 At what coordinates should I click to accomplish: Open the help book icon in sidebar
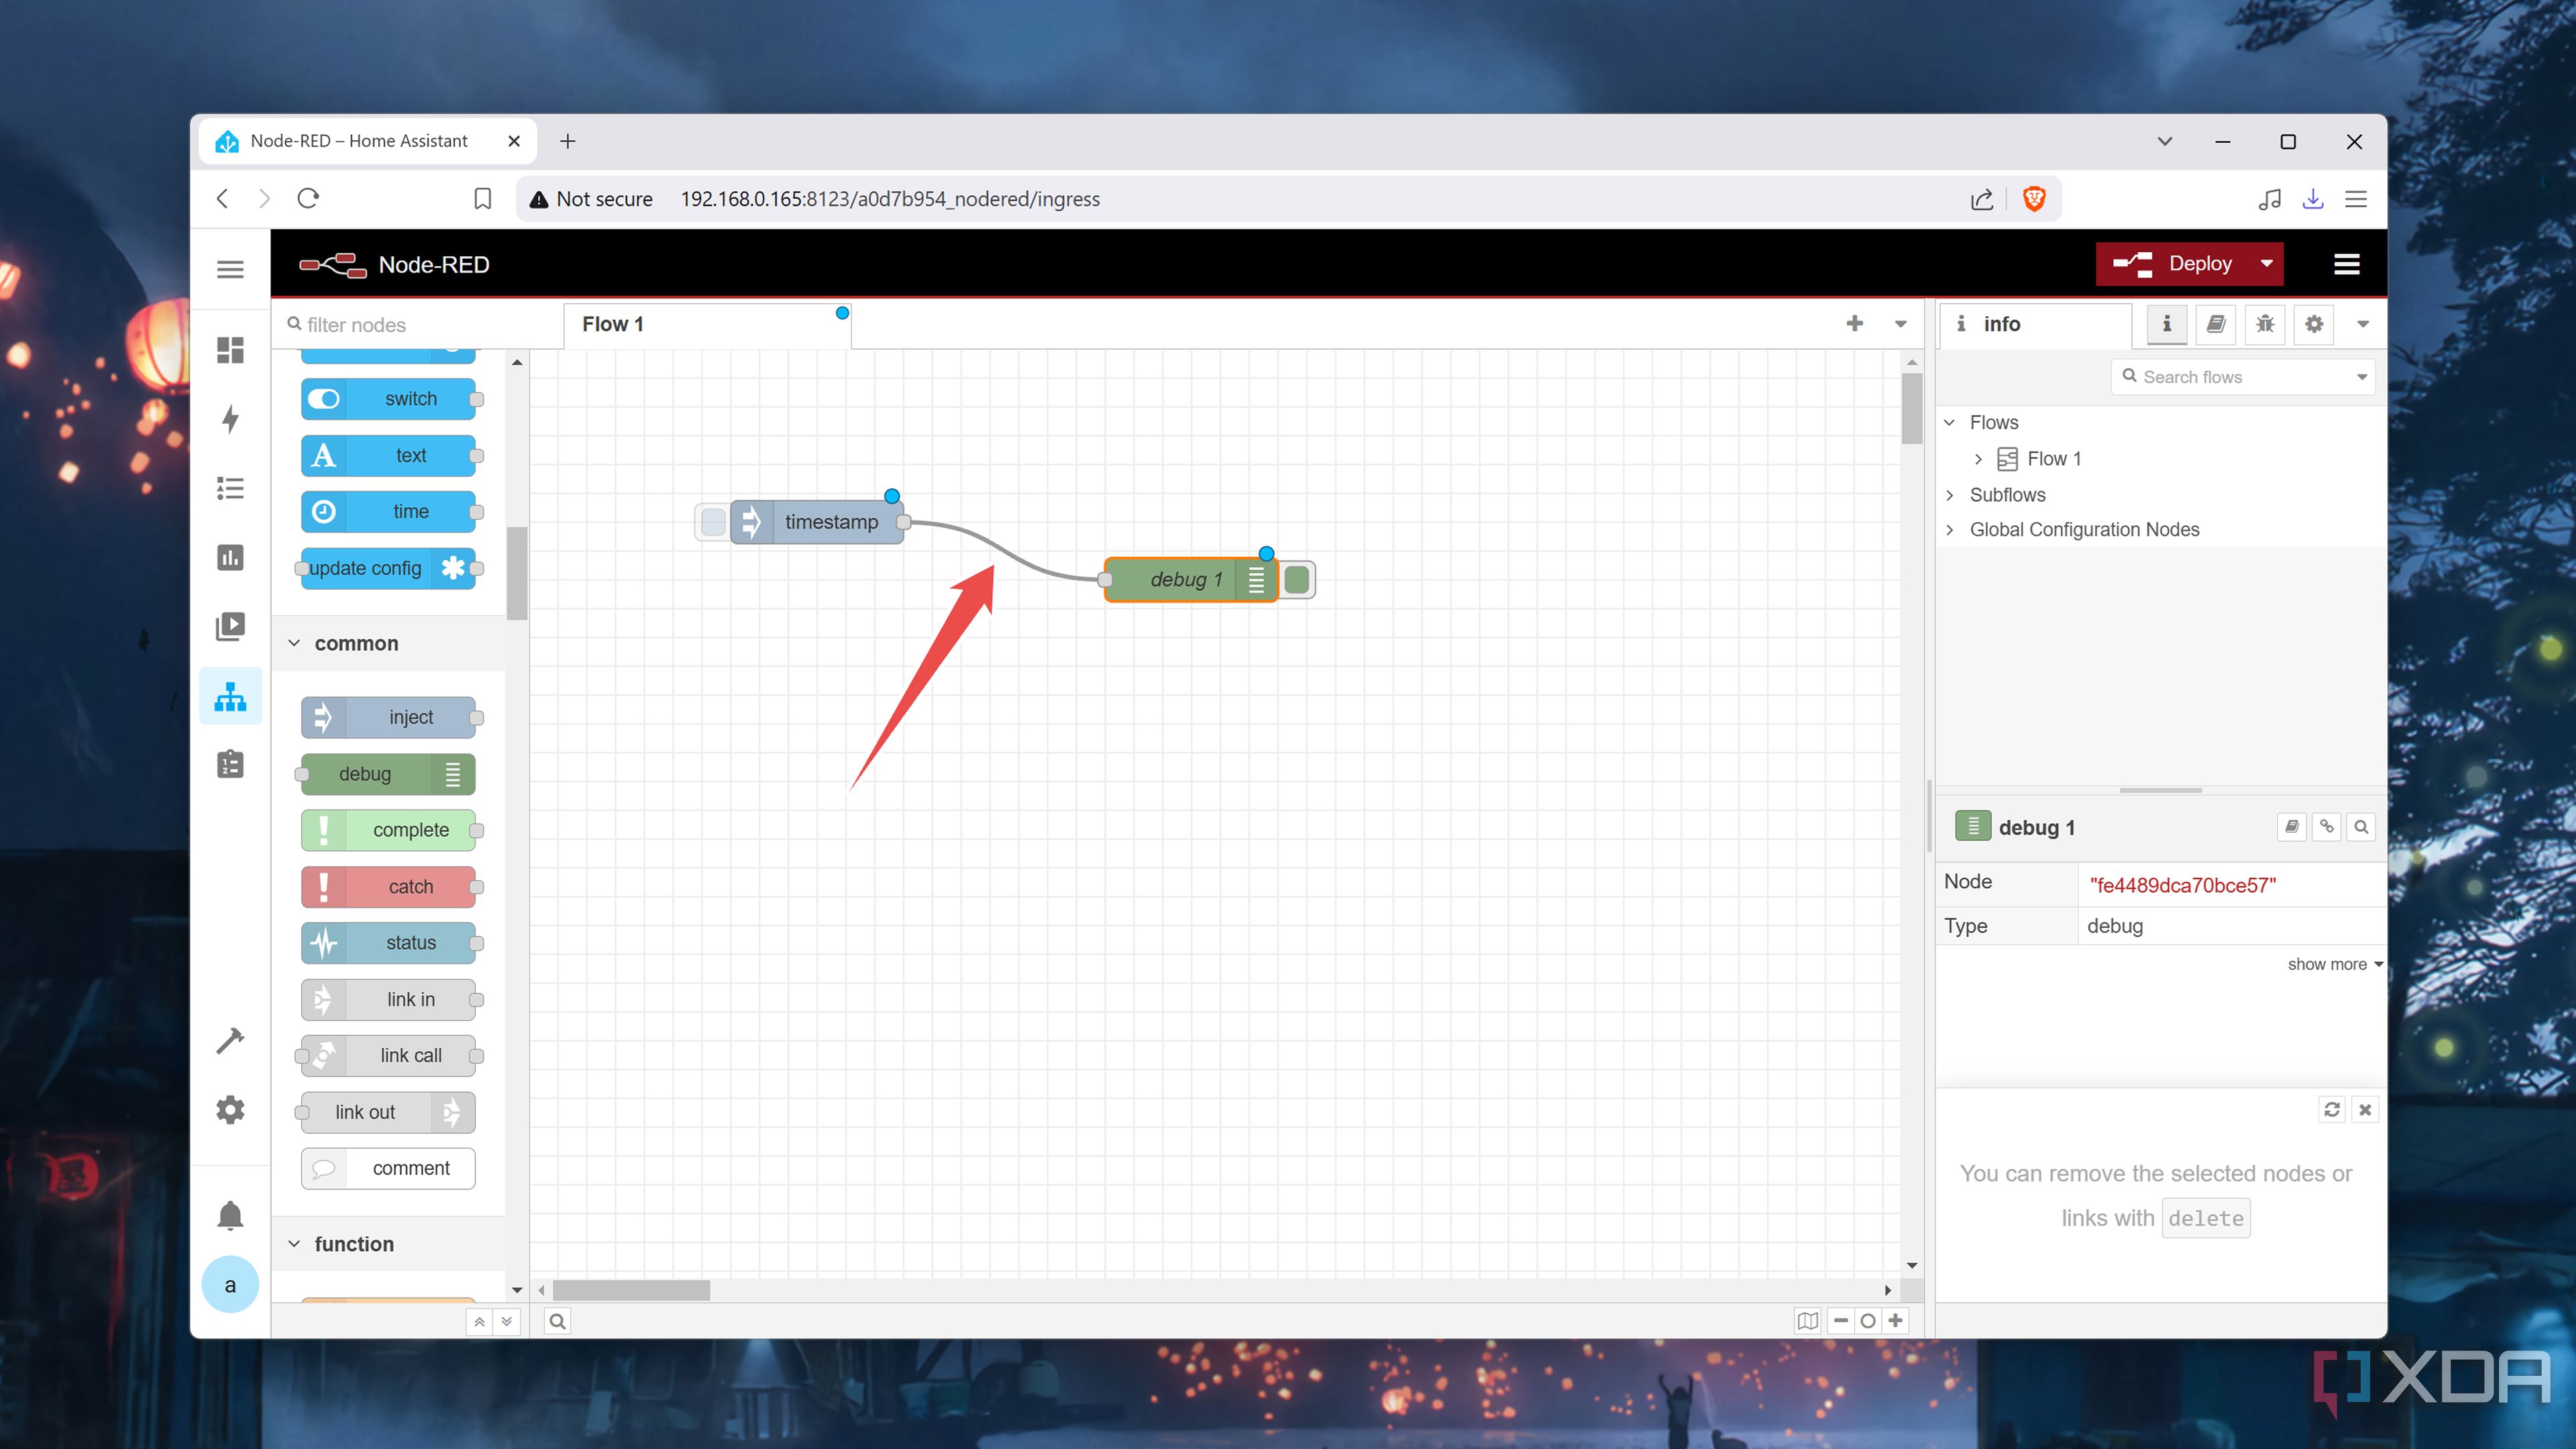point(2216,324)
